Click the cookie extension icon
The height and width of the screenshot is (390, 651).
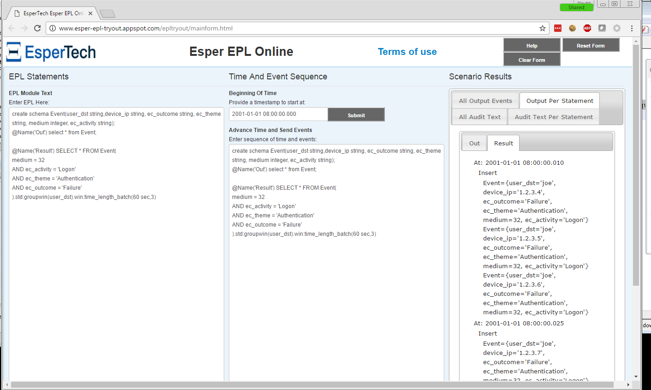(x=572, y=28)
